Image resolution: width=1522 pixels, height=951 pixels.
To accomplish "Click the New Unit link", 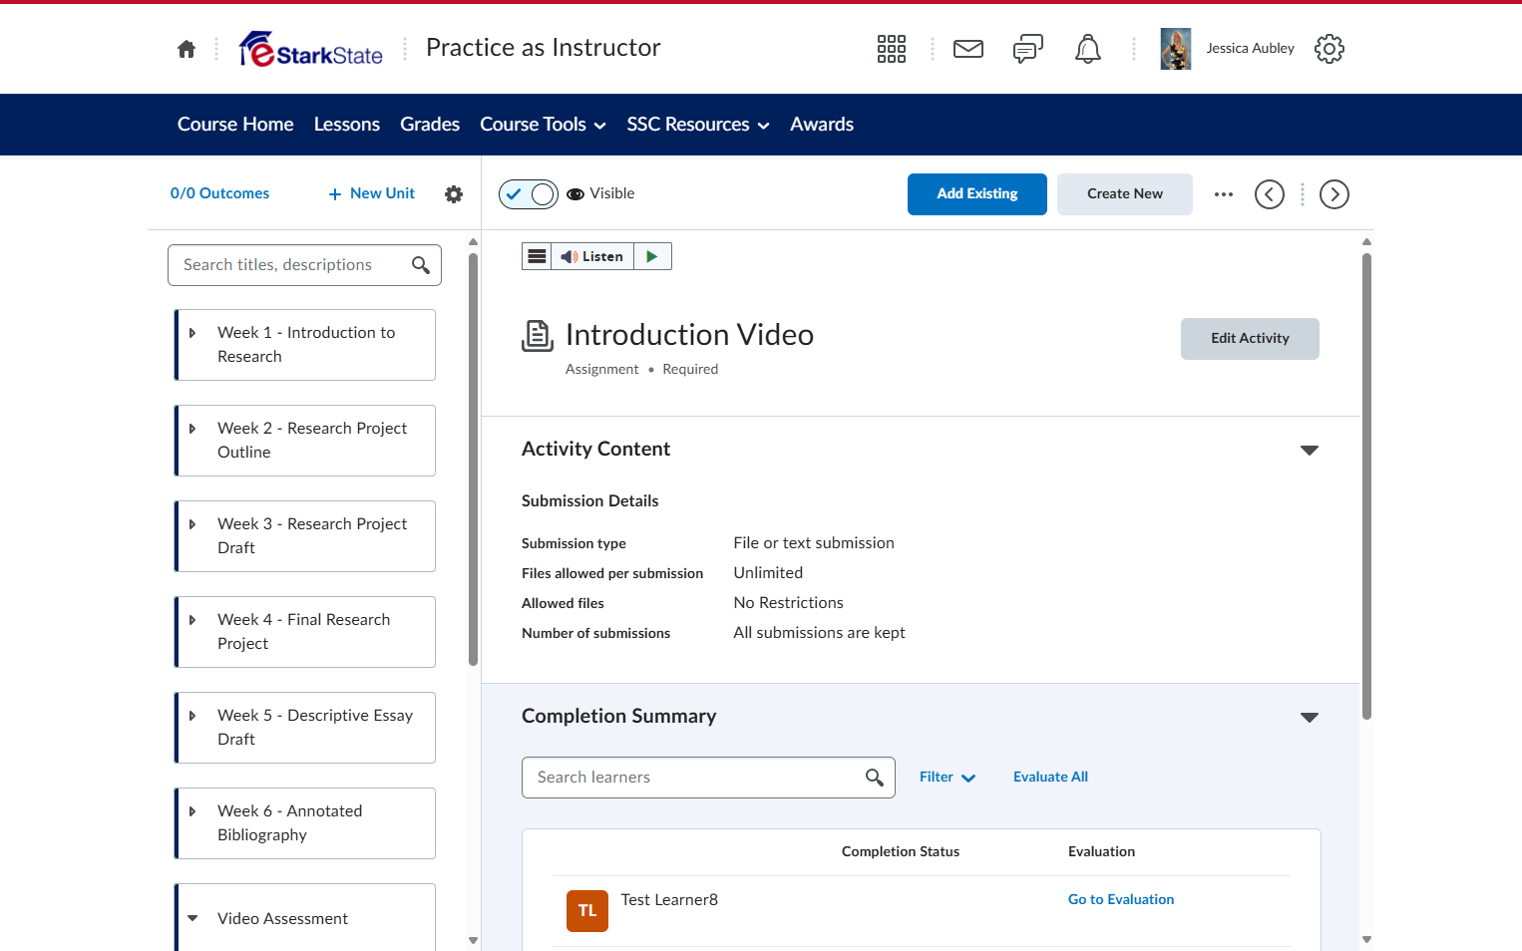I will [372, 194].
